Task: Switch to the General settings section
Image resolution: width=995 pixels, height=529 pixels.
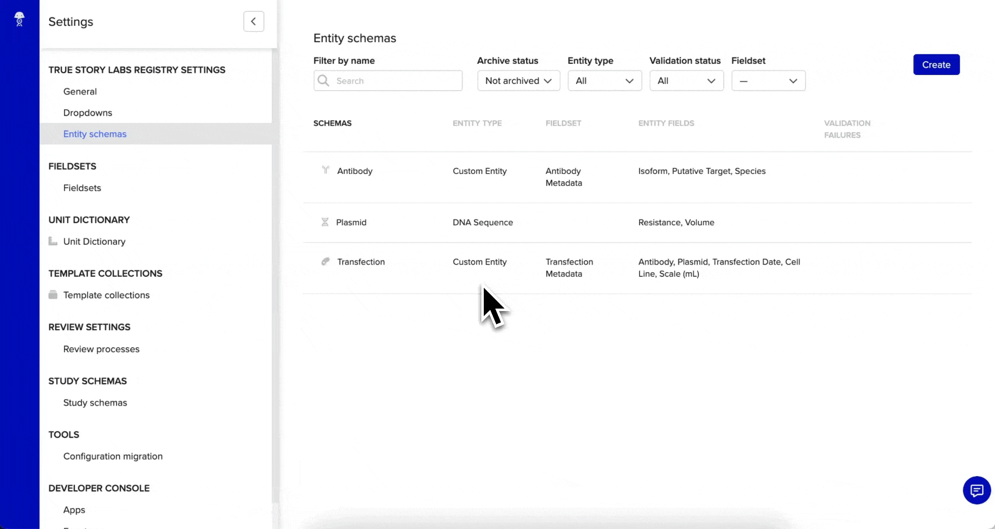Action: (80, 91)
